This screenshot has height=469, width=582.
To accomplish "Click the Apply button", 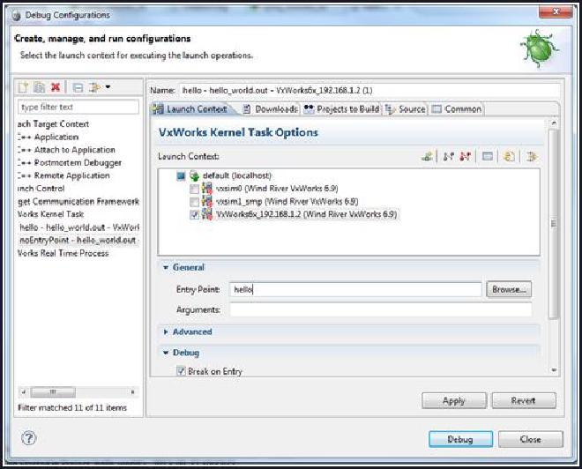I will tap(454, 401).
